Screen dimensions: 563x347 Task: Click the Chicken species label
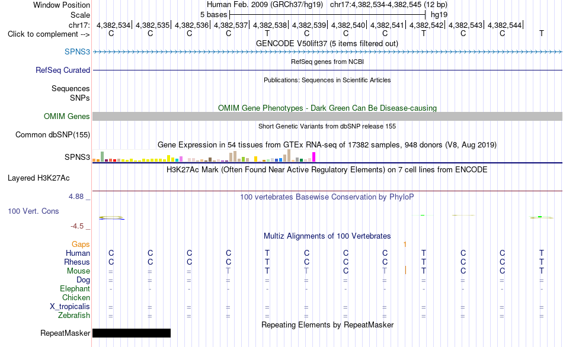pyautogui.click(x=76, y=298)
